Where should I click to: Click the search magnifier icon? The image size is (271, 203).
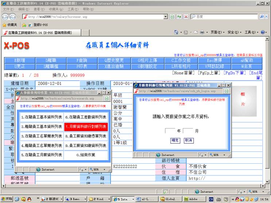click(x=262, y=17)
